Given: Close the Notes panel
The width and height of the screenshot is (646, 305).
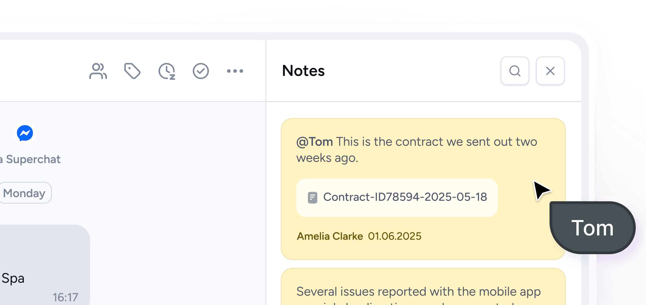Looking at the screenshot, I should click(550, 71).
